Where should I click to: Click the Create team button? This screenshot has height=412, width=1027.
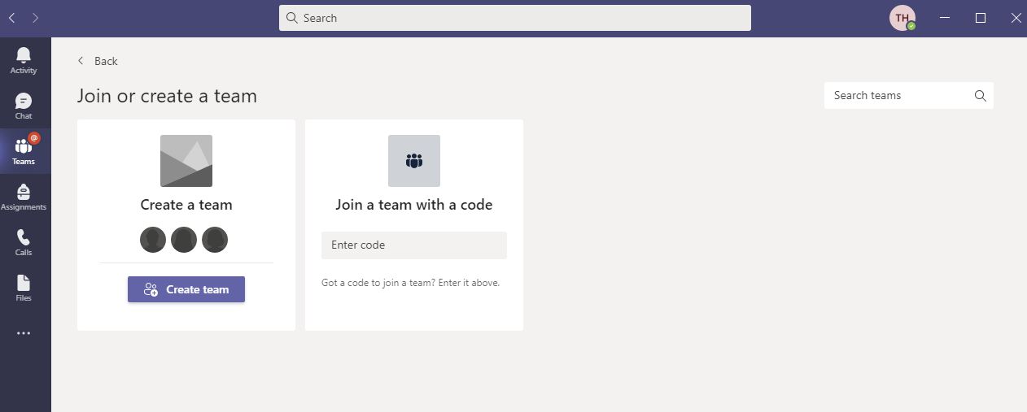[186, 289]
